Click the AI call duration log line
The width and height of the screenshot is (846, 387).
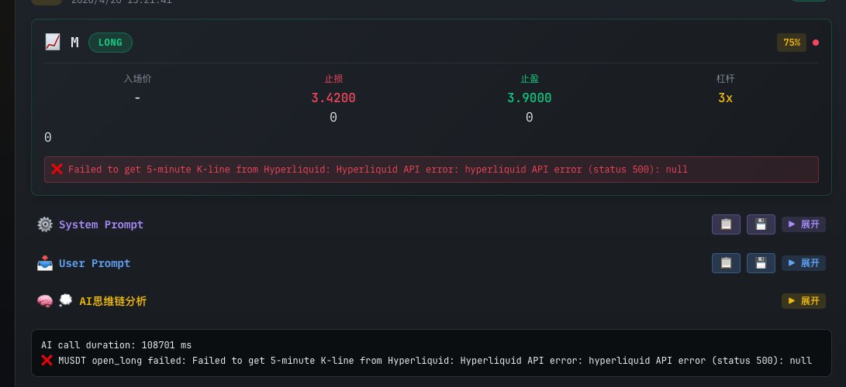116,345
